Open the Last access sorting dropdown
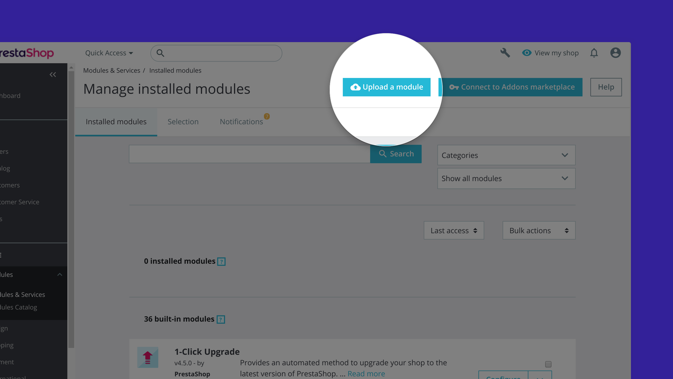 pos(454,230)
